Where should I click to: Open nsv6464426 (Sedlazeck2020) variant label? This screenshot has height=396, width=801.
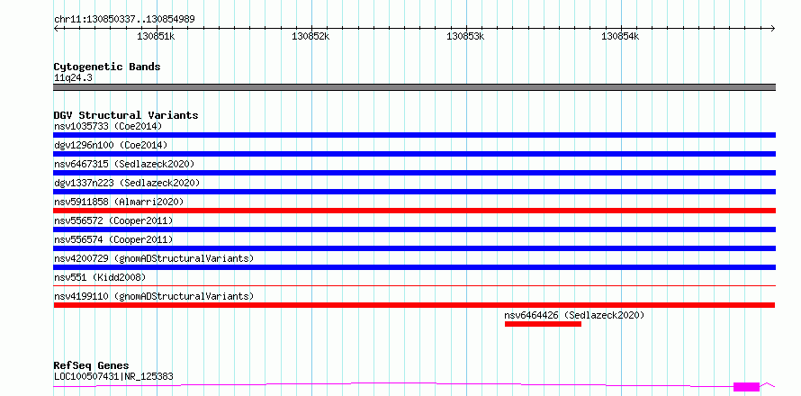tap(574, 315)
